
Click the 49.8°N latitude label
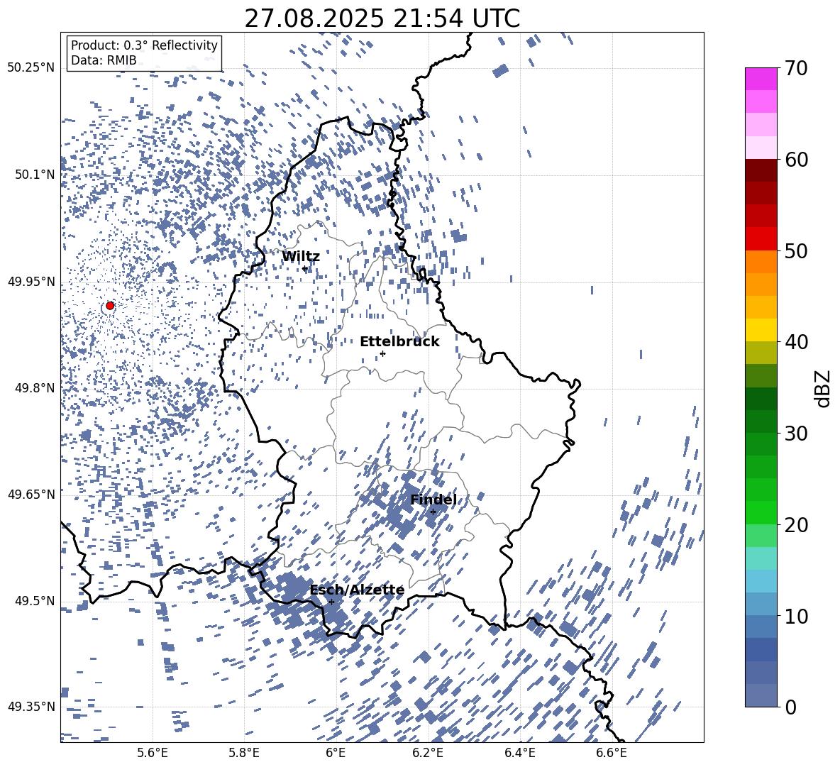[x=34, y=388]
